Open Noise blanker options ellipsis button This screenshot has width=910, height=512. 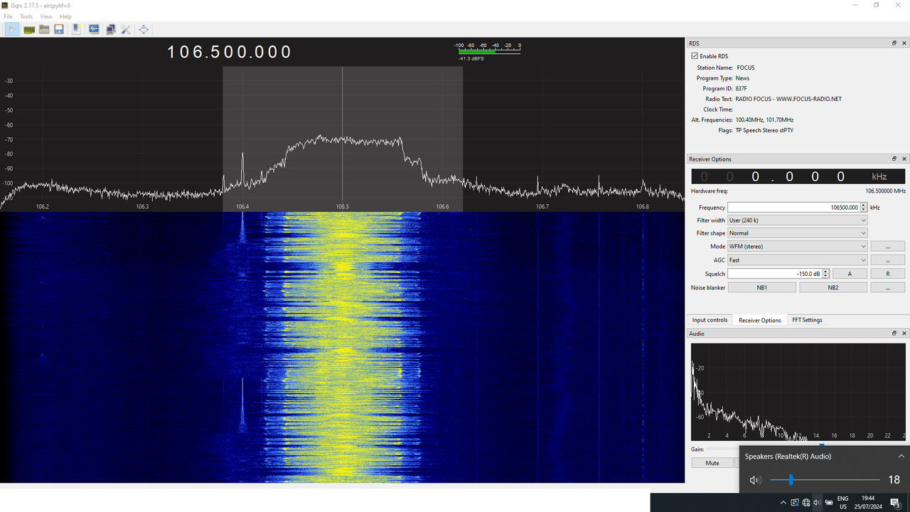pyautogui.click(x=888, y=287)
